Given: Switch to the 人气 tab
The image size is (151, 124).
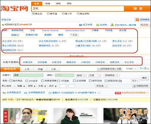Looking at the screenshot, I should coord(27,69).
